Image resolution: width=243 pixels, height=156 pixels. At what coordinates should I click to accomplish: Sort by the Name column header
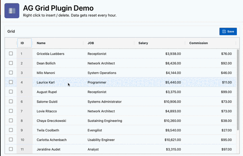pos(58,43)
